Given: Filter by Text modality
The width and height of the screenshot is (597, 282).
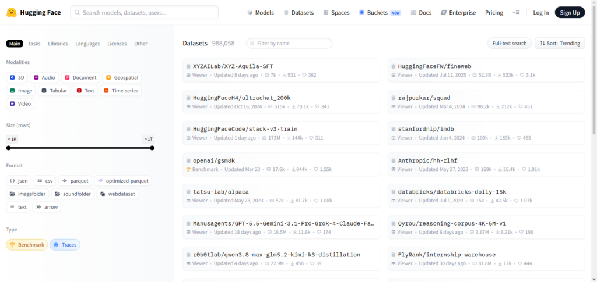Looking at the screenshot, I should 85,91.
